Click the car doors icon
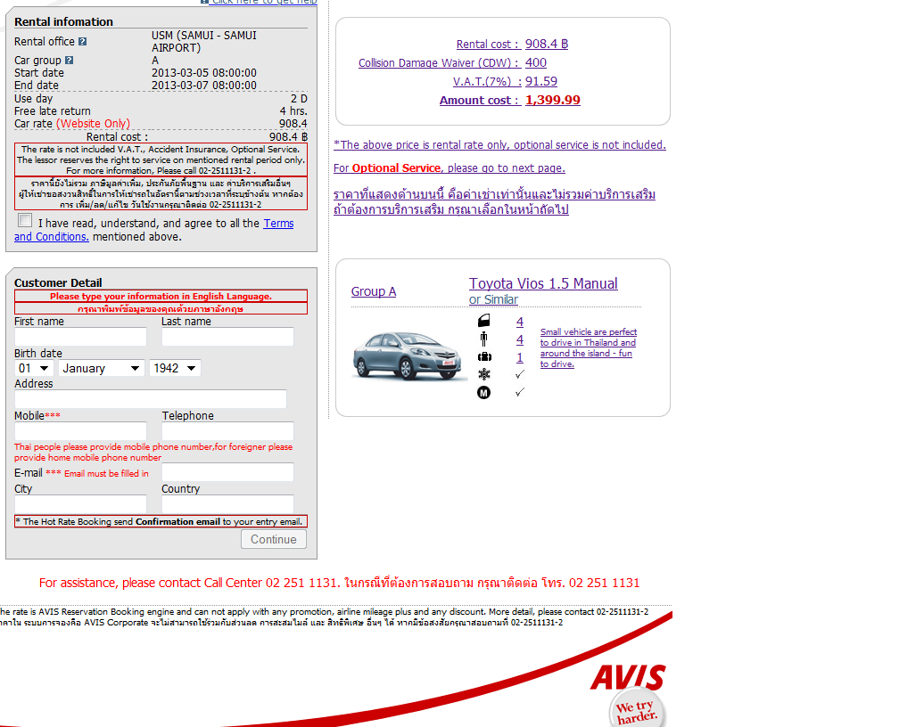Image resolution: width=899 pixels, height=727 pixels. coord(484,321)
